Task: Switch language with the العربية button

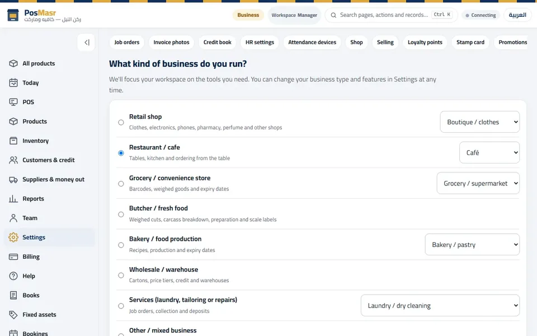Action: pos(517,15)
